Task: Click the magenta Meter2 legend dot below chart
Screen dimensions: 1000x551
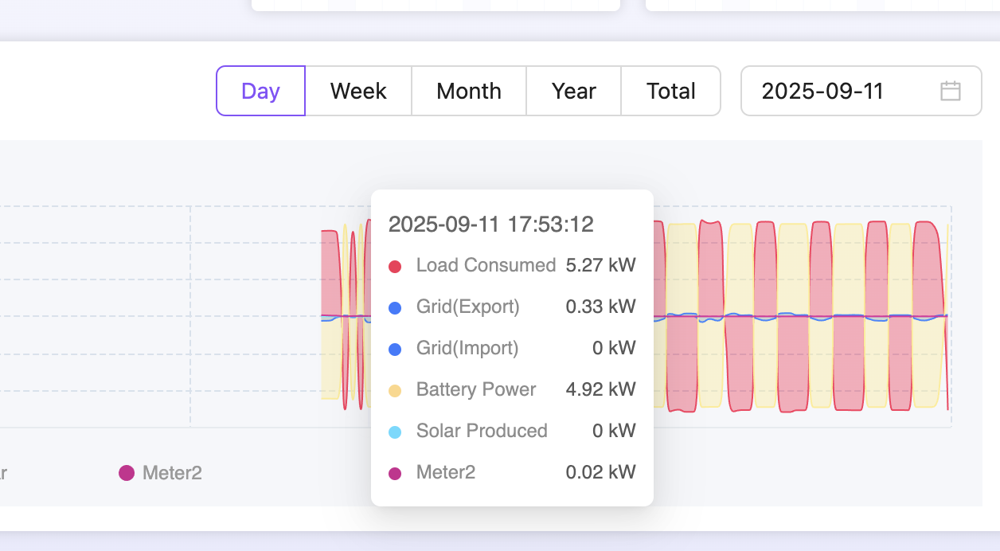Action: click(127, 473)
